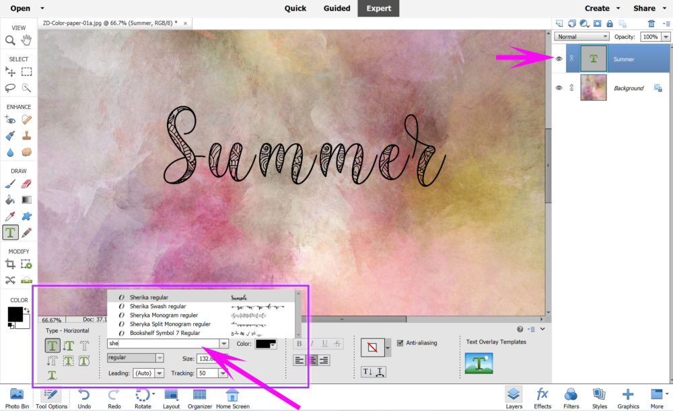Image resolution: width=673 pixels, height=411 pixels.
Task: Open the Graphics panel
Action: pyautogui.click(x=628, y=398)
